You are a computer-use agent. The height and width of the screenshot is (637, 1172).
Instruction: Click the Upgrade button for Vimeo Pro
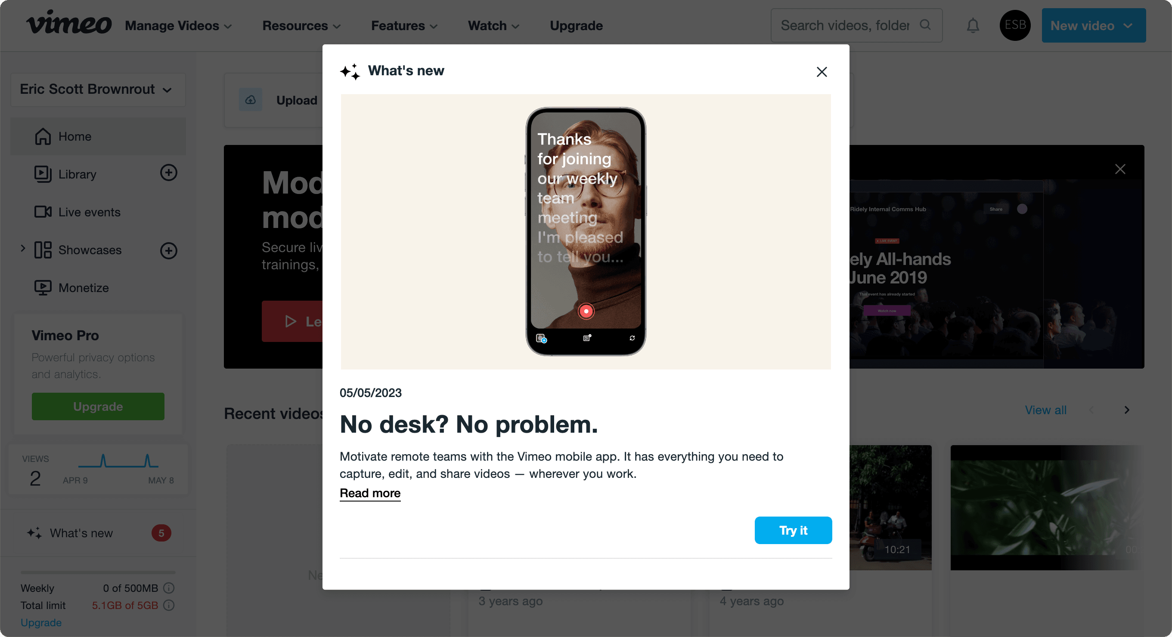coord(98,406)
